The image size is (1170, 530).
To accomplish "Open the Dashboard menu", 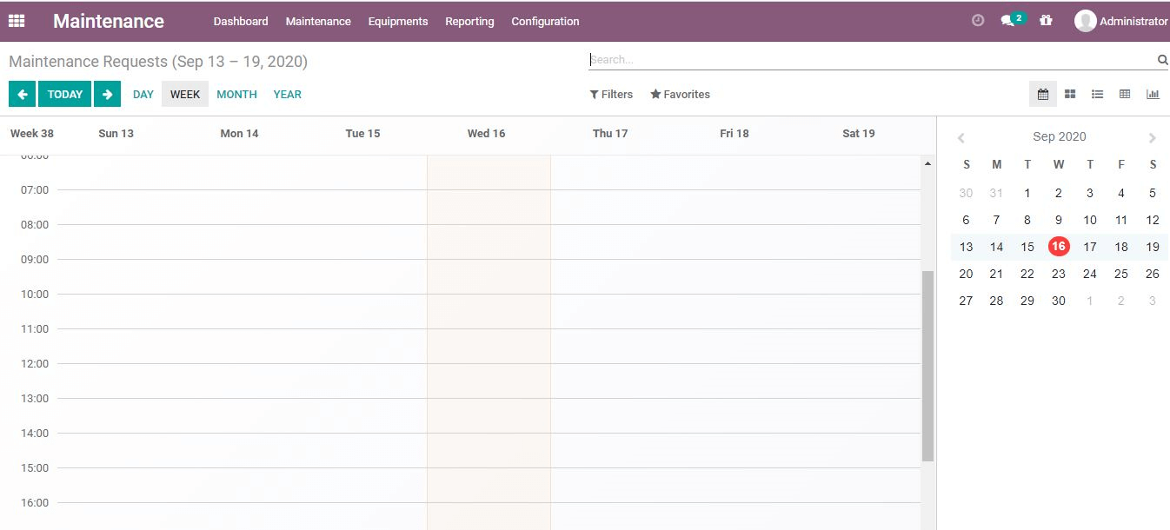I will pos(241,21).
